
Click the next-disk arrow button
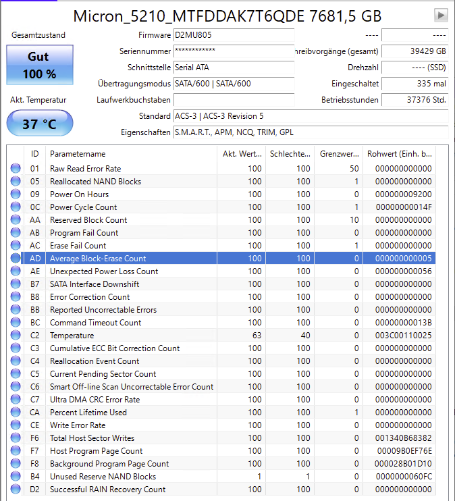pos(441,16)
